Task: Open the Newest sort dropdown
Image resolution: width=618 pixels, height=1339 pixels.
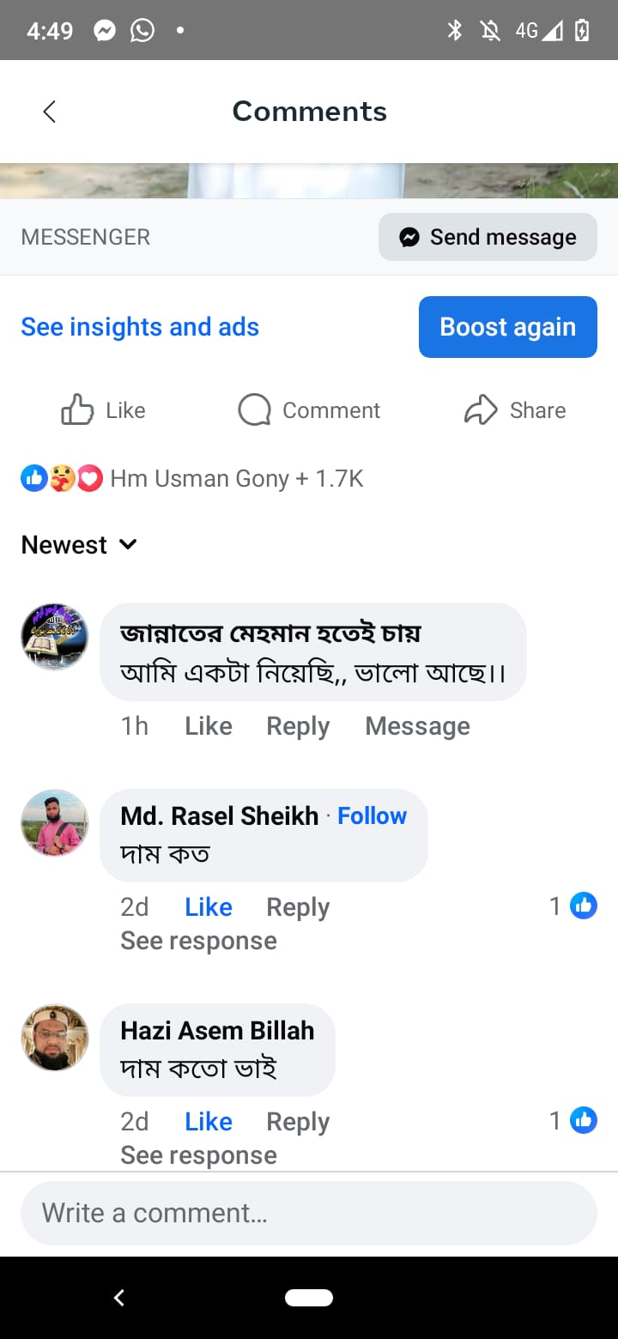Action: point(79,545)
